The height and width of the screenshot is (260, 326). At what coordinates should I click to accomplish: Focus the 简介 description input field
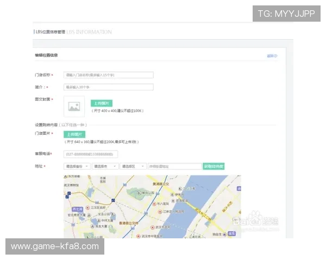(109, 87)
